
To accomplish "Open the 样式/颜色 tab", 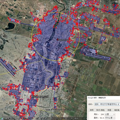I will tap(101, 110).
